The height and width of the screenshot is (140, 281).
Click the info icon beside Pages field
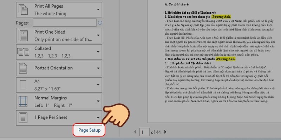click(x=100, y=23)
